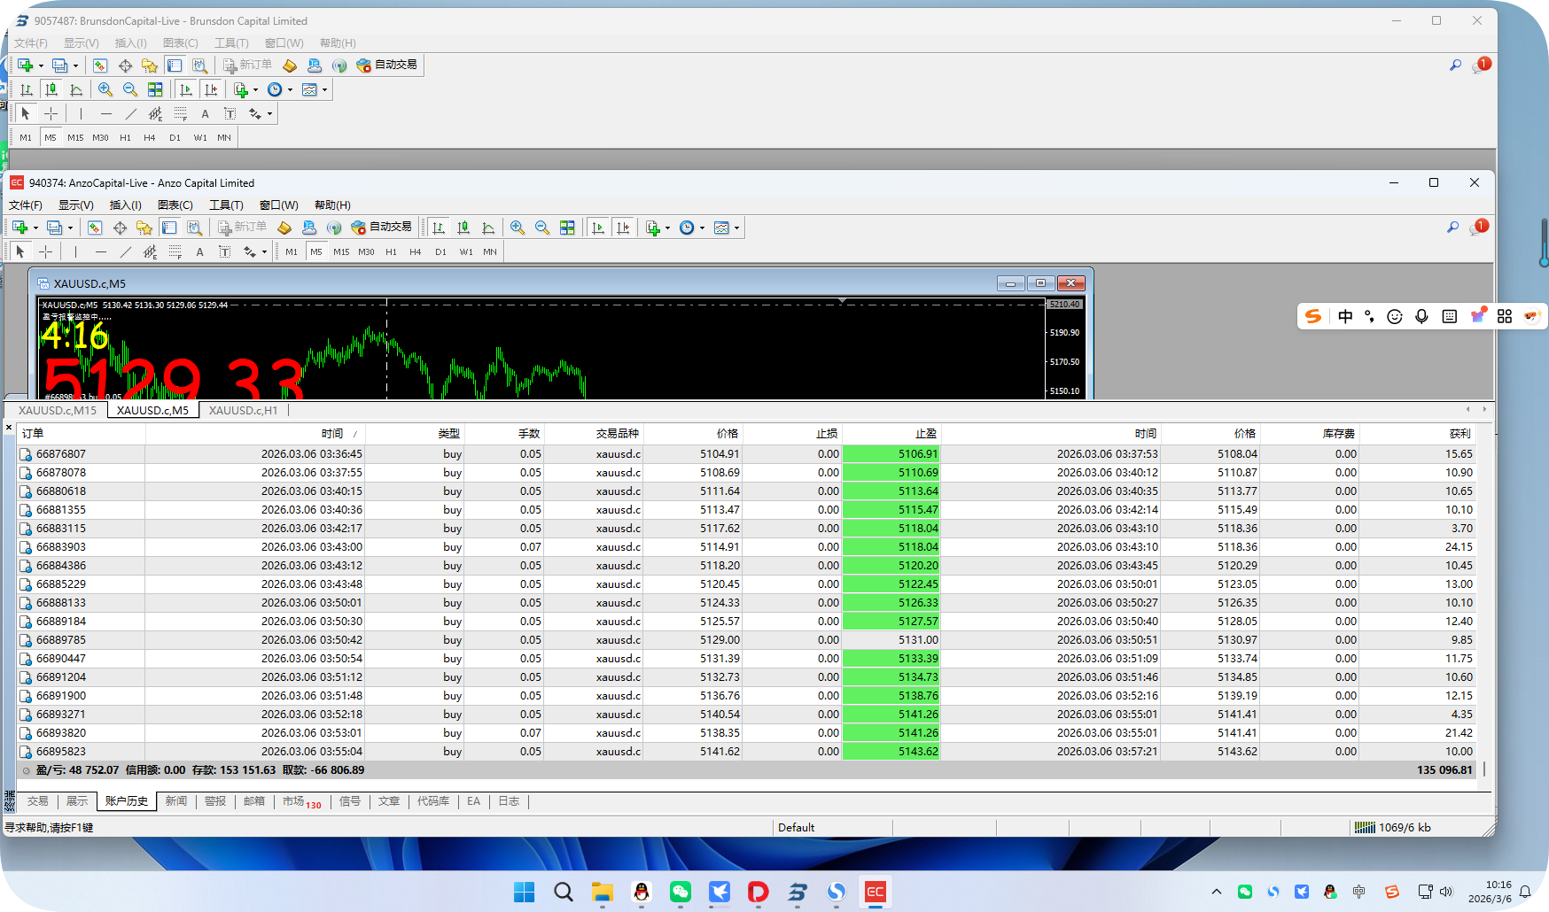This screenshot has height=912, width=1549.
Task: Click zoom in magnifier in Anzo Capital toolbar
Action: point(518,228)
